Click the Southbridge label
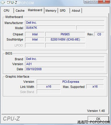111x125 pixels. click(x=15, y=39)
